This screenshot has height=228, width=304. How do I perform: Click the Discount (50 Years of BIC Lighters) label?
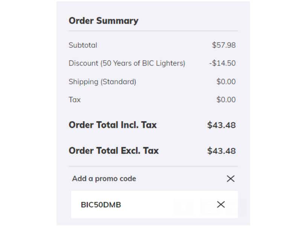127,63
